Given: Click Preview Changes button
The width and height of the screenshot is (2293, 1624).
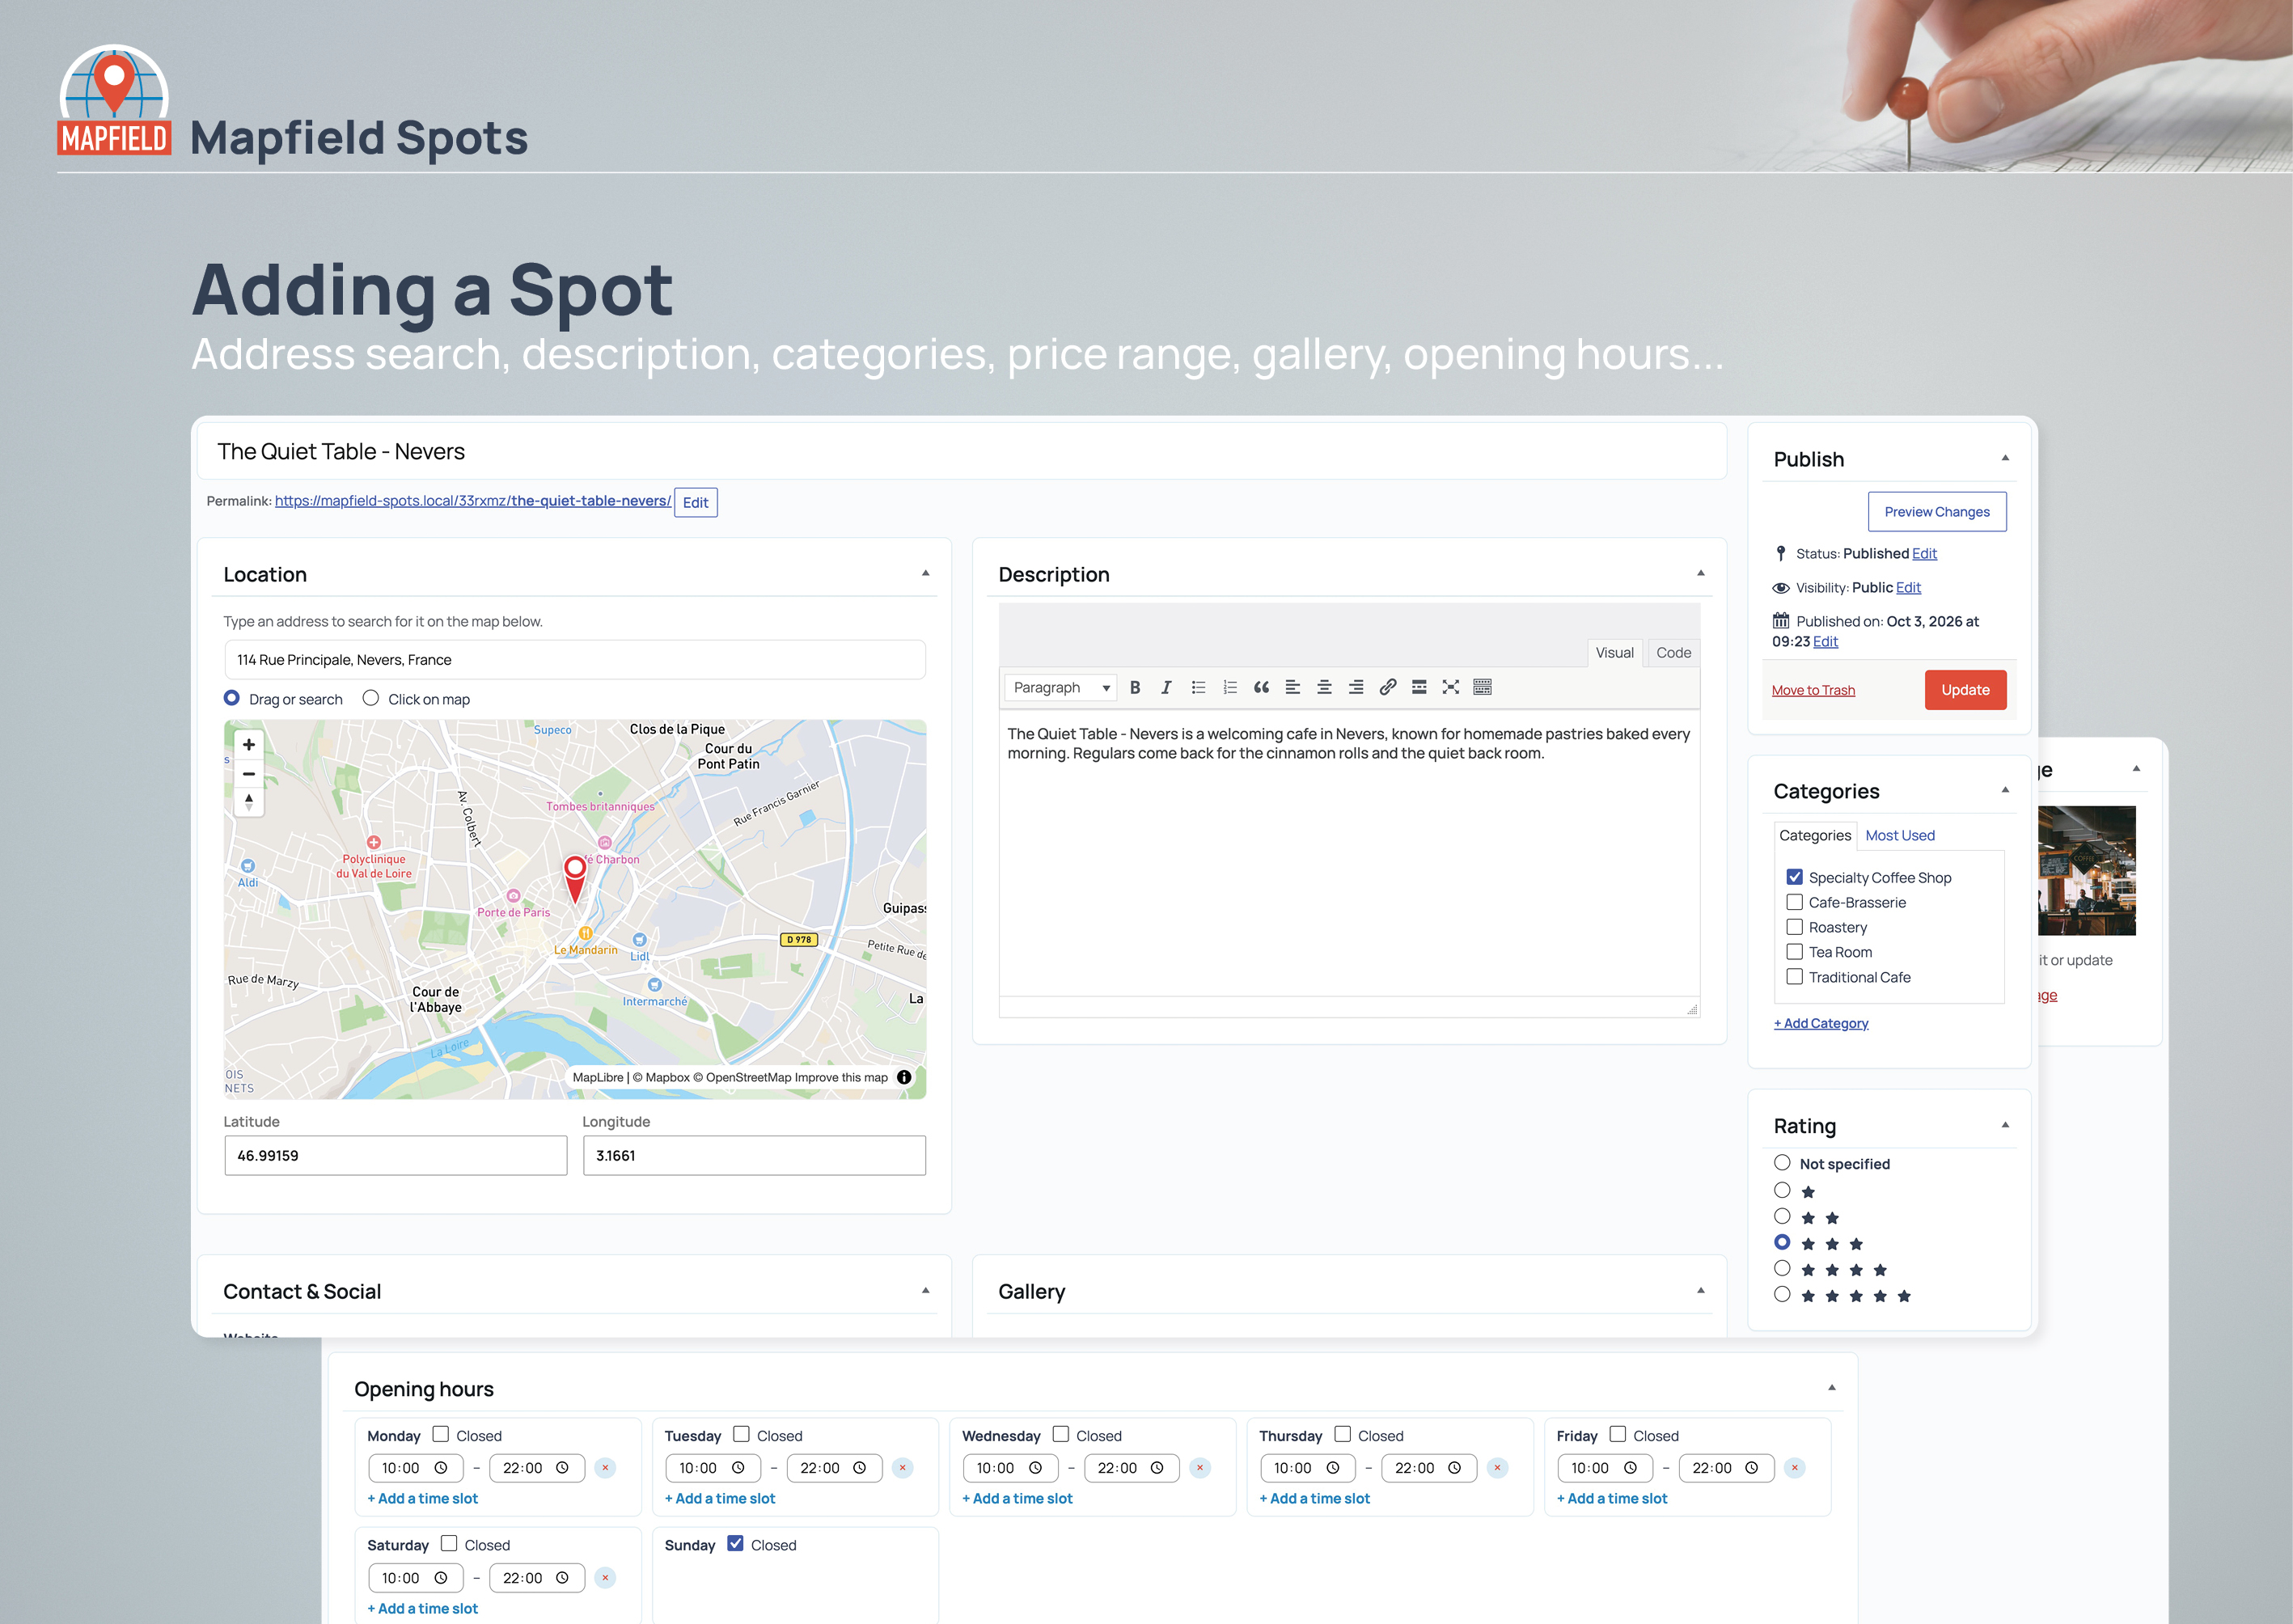Looking at the screenshot, I should tap(1937, 512).
